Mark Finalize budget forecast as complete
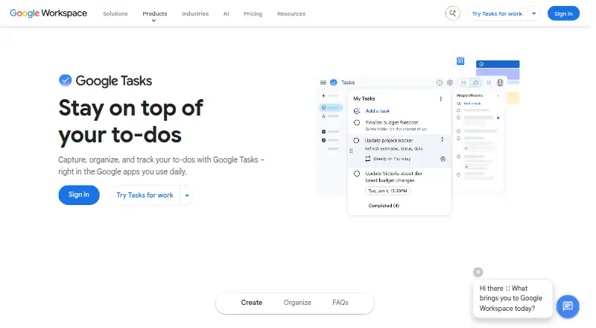This screenshot has width=596, height=328. tap(357, 122)
